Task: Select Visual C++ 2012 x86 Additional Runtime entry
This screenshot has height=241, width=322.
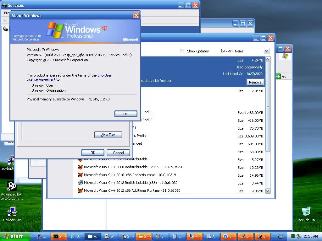Action: coord(132,190)
